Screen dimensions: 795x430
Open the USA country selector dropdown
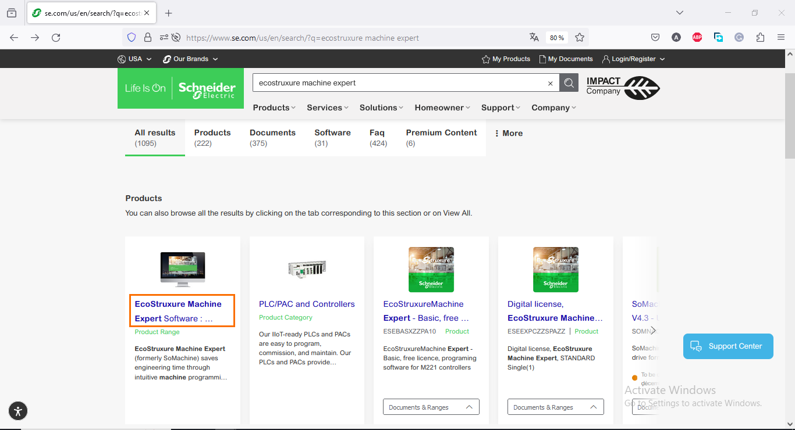(x=134, y=59)
